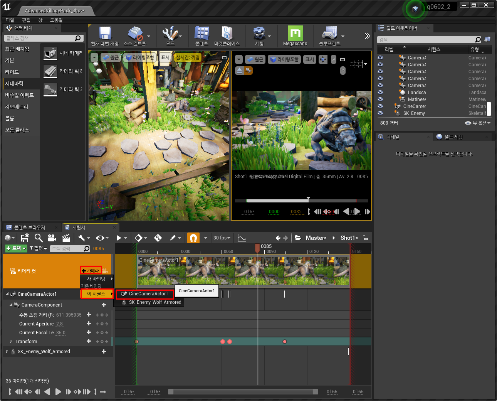Click the sequencer find magnifier icon

39,238
